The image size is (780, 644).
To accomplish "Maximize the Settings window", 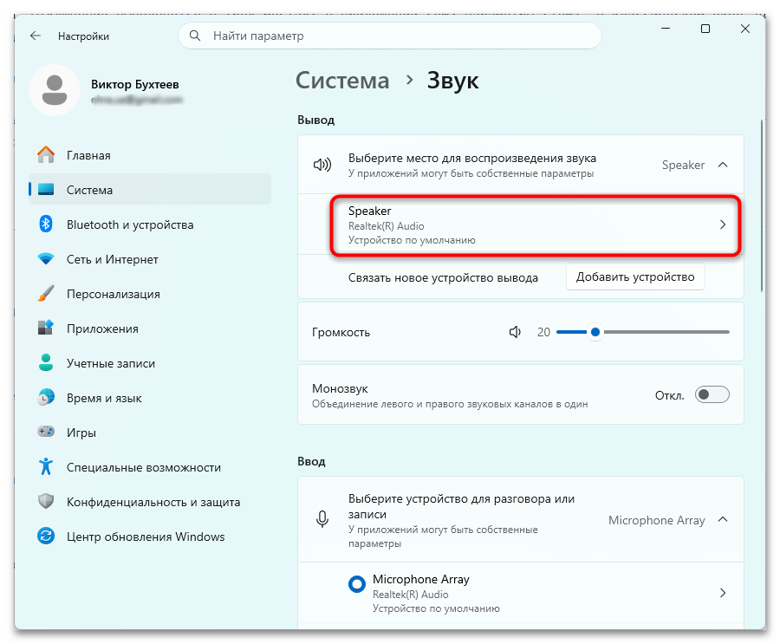I will point(705,29).
